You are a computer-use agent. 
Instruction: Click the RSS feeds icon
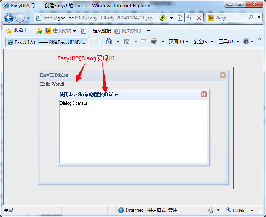pos(127,41)
